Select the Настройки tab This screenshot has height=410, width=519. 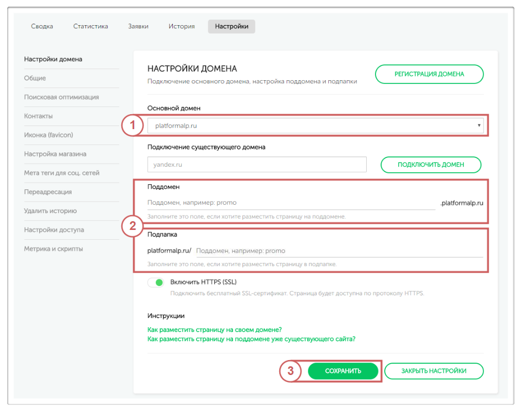click(231, 26)
